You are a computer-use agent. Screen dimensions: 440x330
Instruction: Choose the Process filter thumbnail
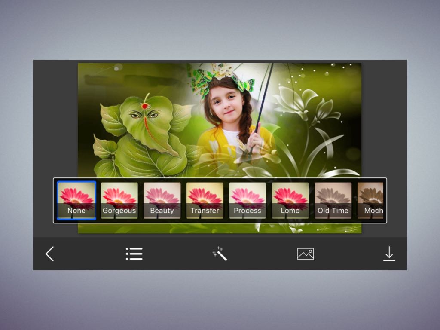(x=247, y=200)
